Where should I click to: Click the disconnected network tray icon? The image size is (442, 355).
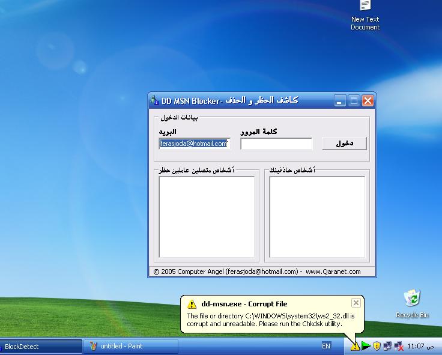tap(398, 346)
